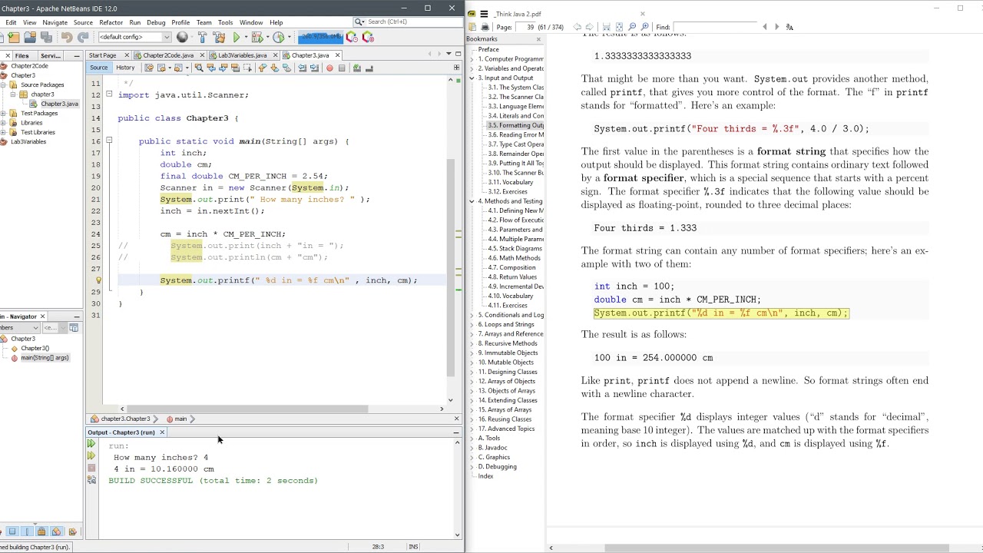Click the memory usage garbage collection bar
Screen dimensions: 983x553
coord(320,37)
